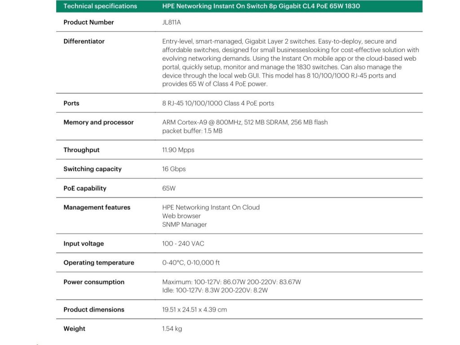460x345 pixels.
Task: Click the SNMP Manager entry
Action: [184, 225]
